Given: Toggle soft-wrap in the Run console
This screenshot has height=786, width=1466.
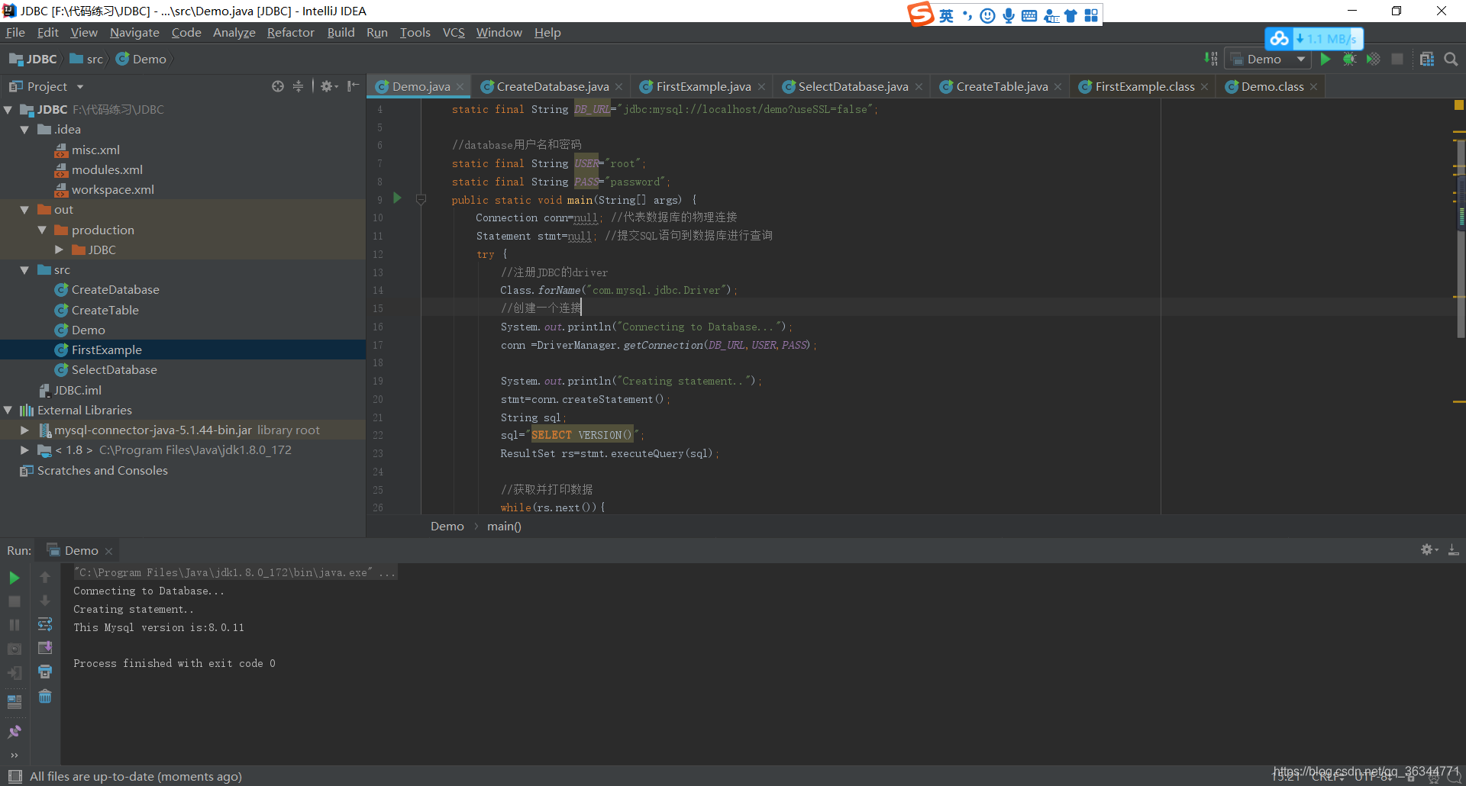Looking at the screenshot, I should point(45,624).
